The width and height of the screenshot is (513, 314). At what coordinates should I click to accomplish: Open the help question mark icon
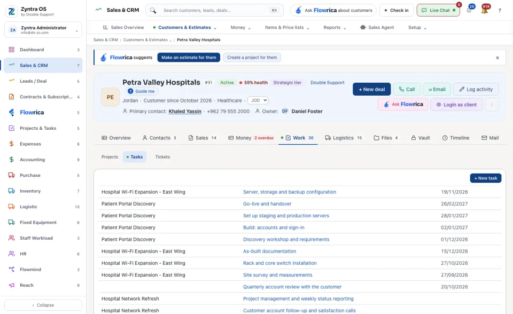tap(500, 11)
